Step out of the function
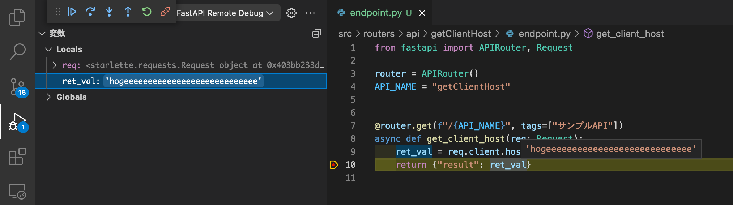The image size is (733, 205). 128,12
